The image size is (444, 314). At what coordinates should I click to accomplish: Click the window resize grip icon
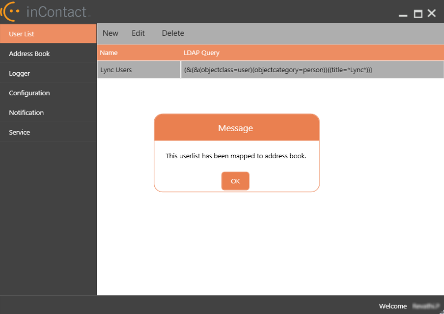pyautogui.click(x=442, y=312)
